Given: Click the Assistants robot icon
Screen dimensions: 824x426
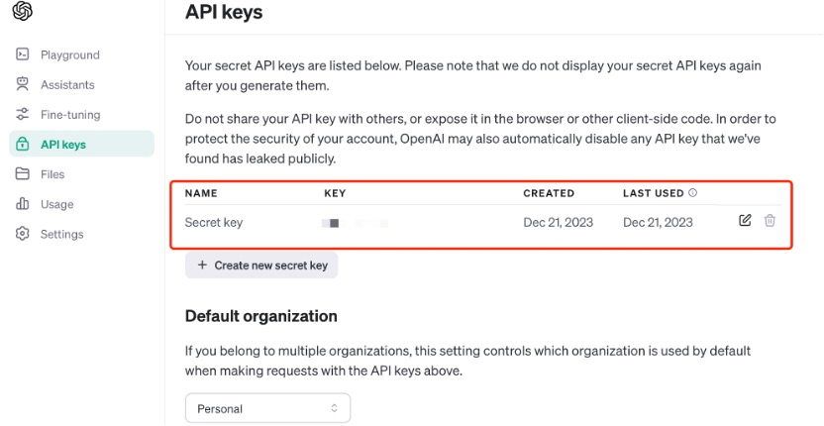Looking at the screenshot, I should tap(22, 85).
